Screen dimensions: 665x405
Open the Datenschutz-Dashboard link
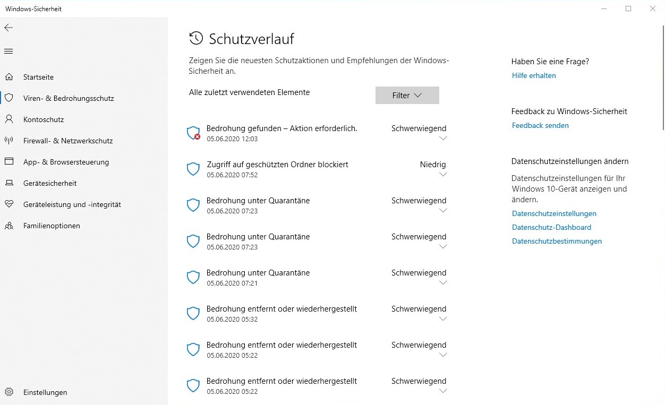(551, 227)
